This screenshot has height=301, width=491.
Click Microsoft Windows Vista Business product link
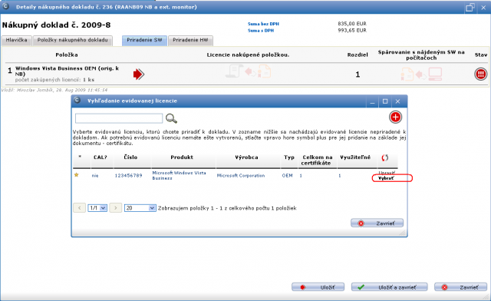(x=179, y=175)
